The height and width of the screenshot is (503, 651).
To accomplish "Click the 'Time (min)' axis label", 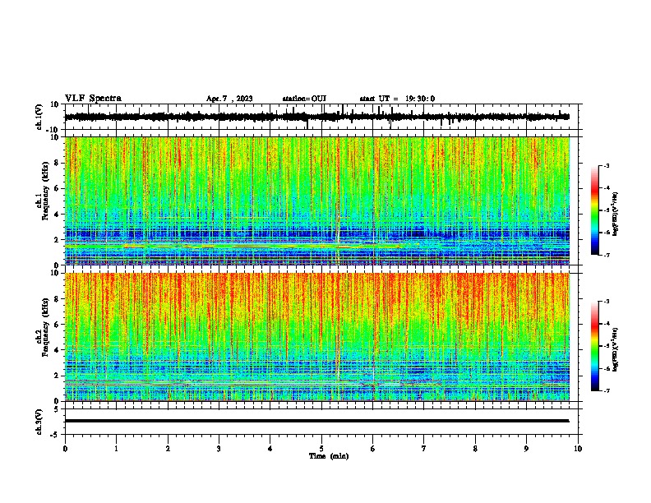I will (x=329, y=456).
